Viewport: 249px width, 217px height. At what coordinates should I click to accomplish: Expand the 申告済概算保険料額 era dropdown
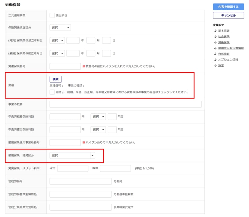pos(98,117)
